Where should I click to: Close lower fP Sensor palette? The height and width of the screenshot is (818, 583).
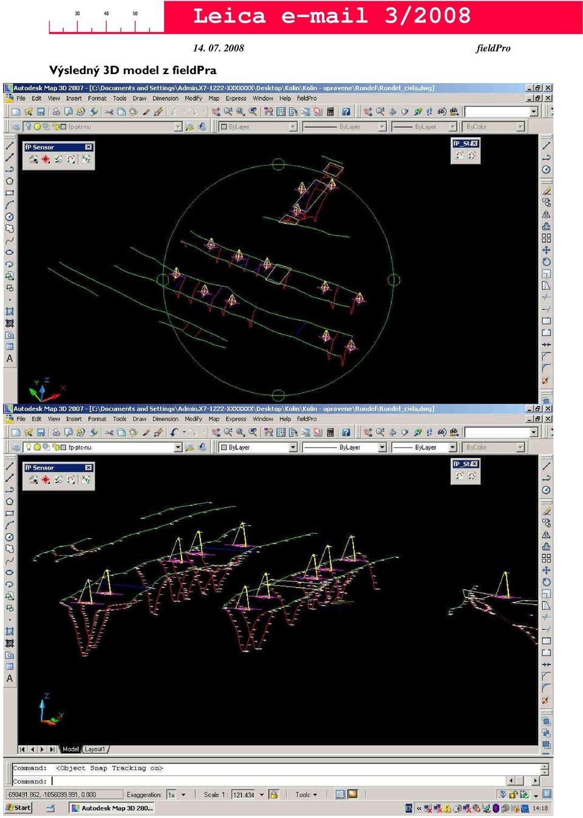click(89, 468)
